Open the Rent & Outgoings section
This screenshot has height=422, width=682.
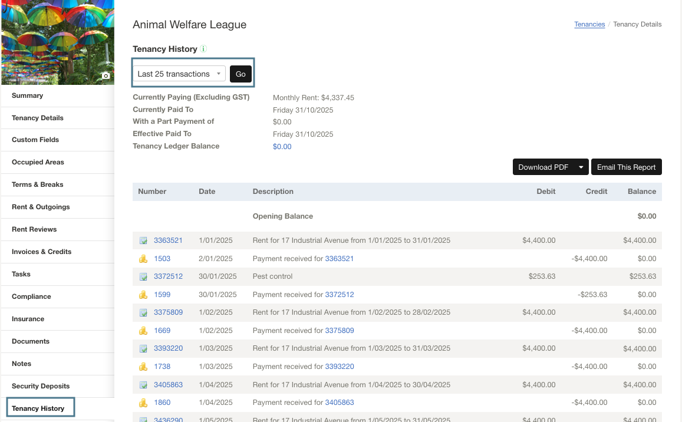pyautogui.click(x=41, y=207)
